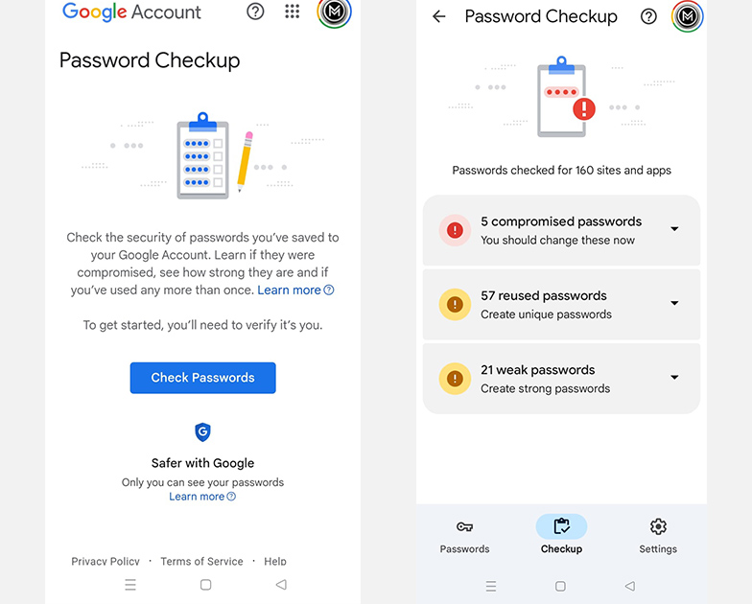
Task: Tap the yellow reused passwords warning icon
Action: pyautogui.click(x=455, y=304)
